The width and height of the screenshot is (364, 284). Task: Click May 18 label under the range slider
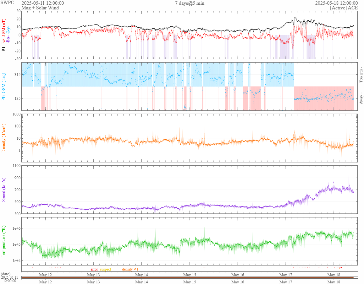point(334,282)
